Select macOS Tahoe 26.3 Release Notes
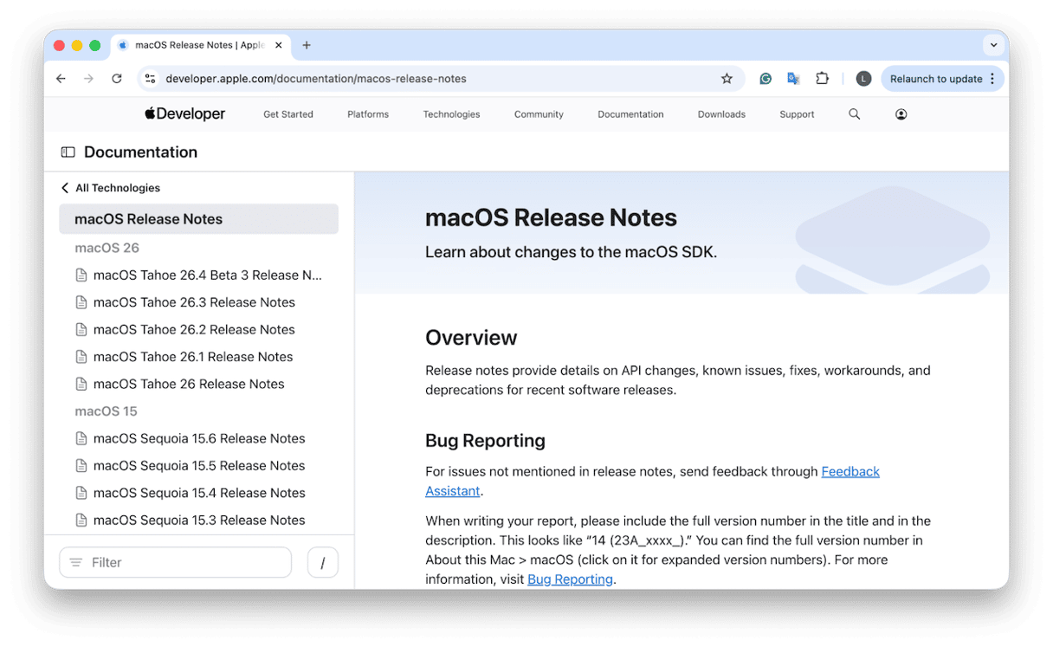The image size is (1053, 647). point(195,302)
